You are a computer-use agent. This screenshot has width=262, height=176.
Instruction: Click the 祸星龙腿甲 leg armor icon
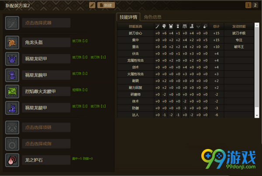pyautogui.click(x=12, y=108)
